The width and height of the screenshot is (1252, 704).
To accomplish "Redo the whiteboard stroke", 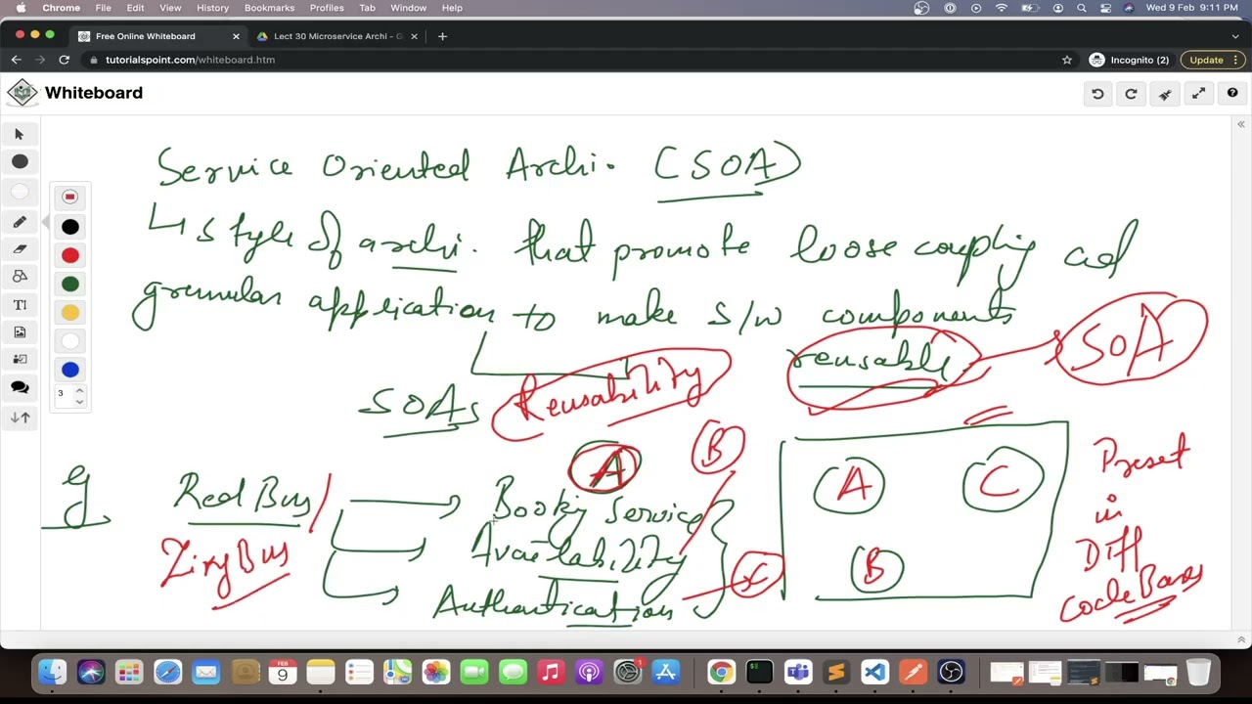I will 1131,94.
